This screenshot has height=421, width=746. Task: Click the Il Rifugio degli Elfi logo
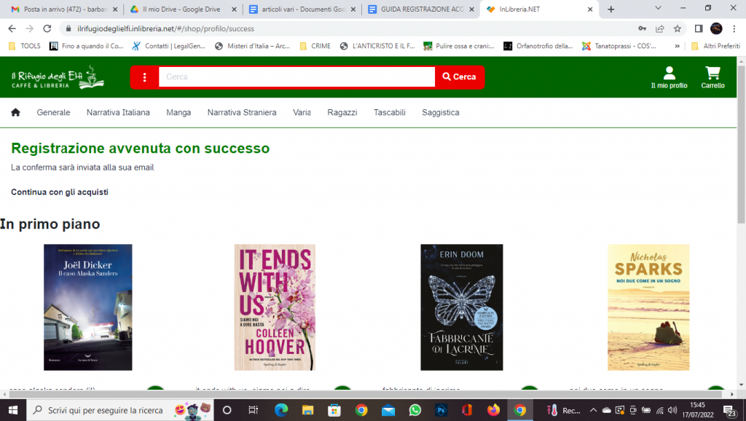point(58,77)
